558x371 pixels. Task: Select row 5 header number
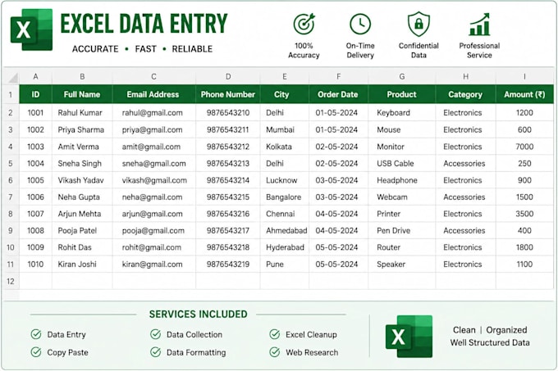tap(11, 164)
